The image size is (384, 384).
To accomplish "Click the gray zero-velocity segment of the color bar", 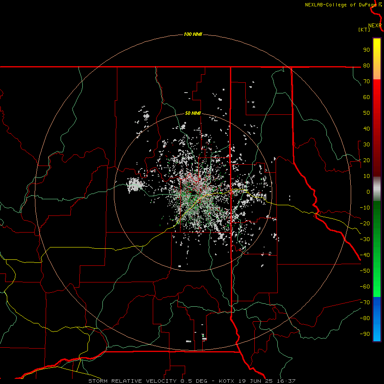I will coord(377,189).
